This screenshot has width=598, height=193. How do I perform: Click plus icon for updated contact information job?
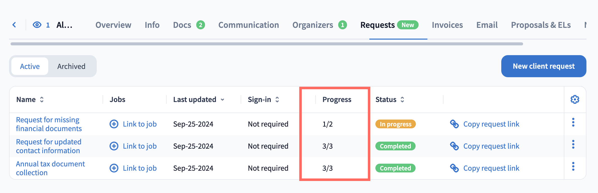pos(114,146)
